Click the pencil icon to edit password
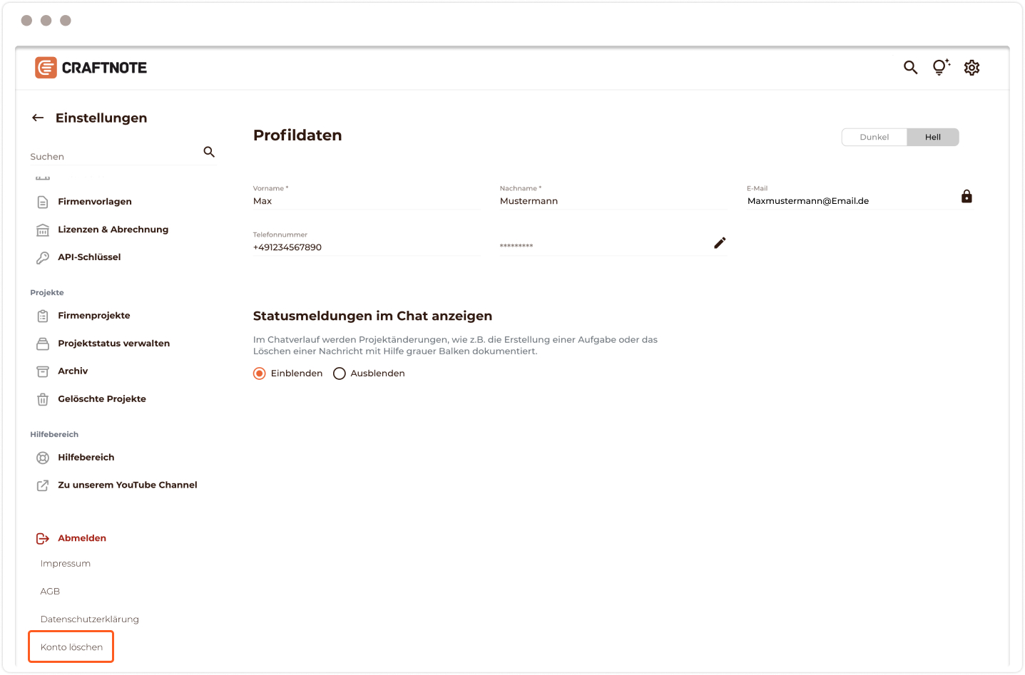1025x675 pixels. pos(720,243)
